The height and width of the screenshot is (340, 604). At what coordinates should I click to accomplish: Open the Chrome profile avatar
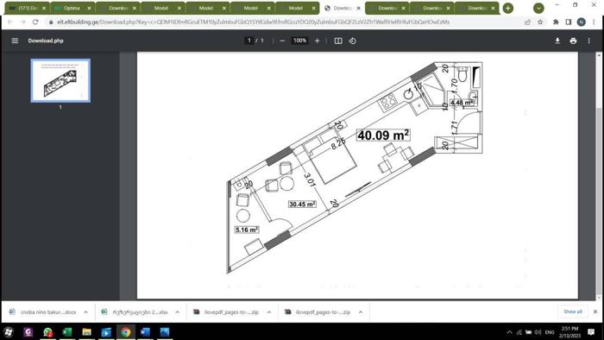[x=582, y=22]
